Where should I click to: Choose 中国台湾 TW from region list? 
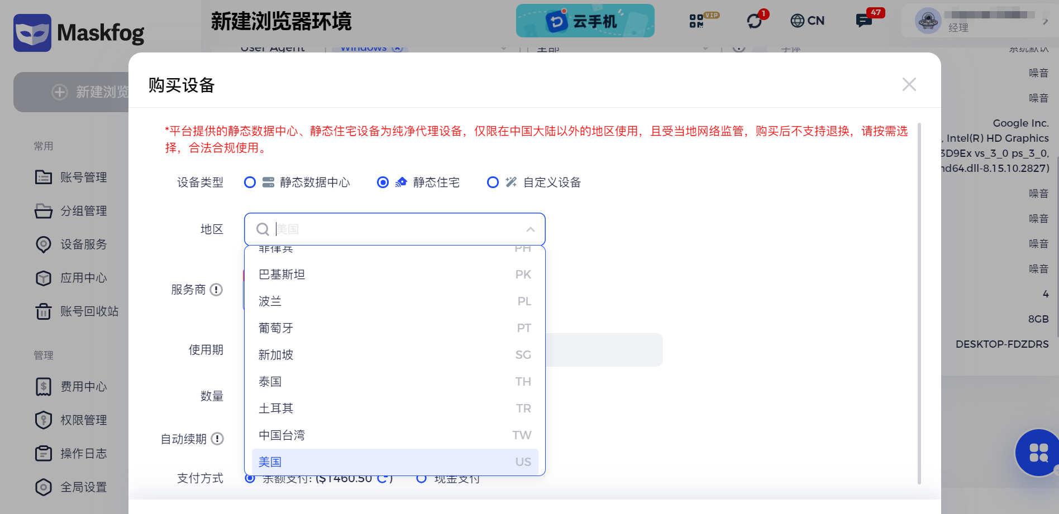click(395, 435)
